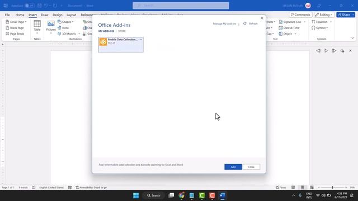Click the Close button in dialog footer
The height and width of the screenshot is (201, 358).
click(x=251, y=167)
